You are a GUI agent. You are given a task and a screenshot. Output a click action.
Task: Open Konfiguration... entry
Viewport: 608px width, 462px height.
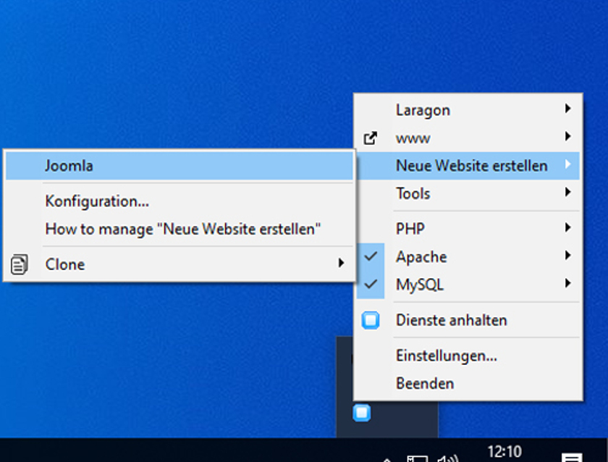pyautogui.click(x=180, y=201)
